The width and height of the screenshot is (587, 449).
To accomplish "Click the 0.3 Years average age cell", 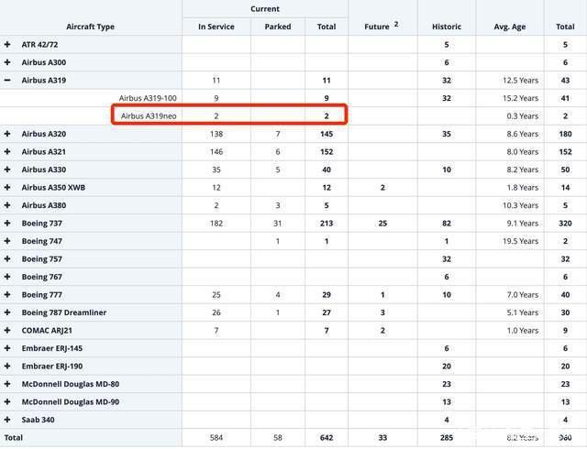I will coord(523,116).
